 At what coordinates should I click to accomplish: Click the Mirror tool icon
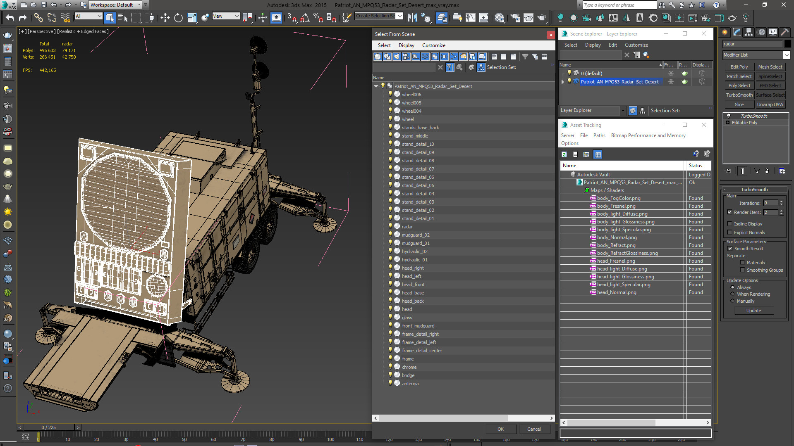412,17
